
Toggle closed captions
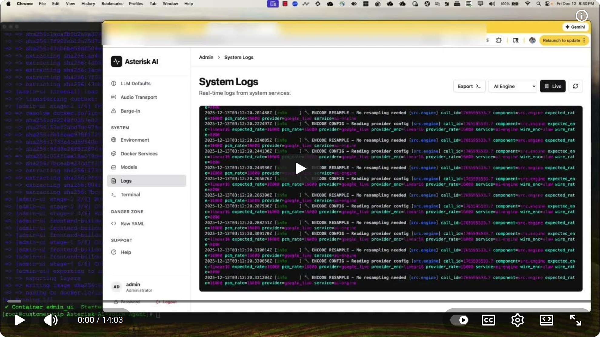[x=488, y=320]
